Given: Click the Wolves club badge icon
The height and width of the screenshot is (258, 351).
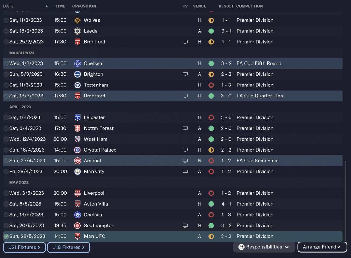Looking at the screenshot, I should click(77, 20).
